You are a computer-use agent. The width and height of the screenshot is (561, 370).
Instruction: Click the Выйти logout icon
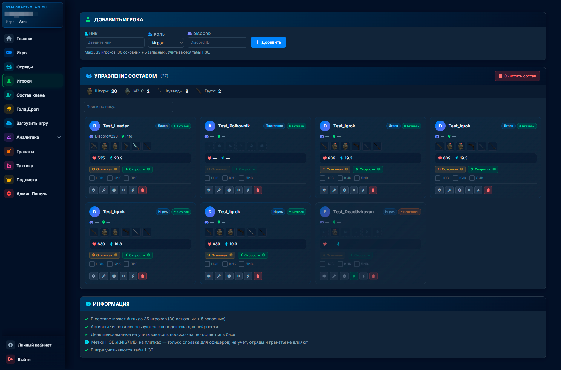[x=10, y=359]
